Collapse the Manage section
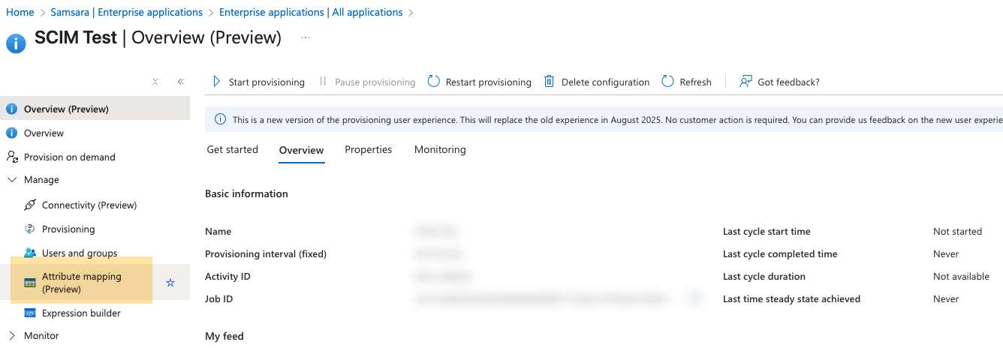The height and width of the screenshot is (354, 1003). pyautogui.click(x=12, y=180)
